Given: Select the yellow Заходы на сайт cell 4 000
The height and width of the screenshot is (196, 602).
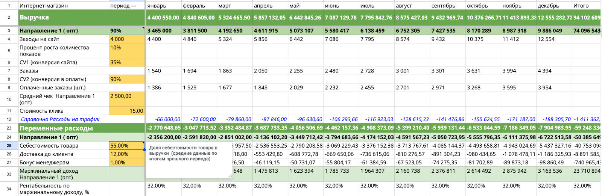Looking at the screenshot, I should 126,39.
